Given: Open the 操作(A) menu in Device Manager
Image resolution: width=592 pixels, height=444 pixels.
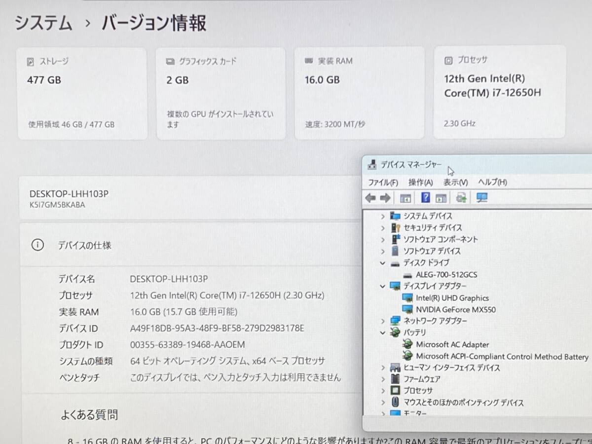Looking at the screenshot, I should 421,182.
